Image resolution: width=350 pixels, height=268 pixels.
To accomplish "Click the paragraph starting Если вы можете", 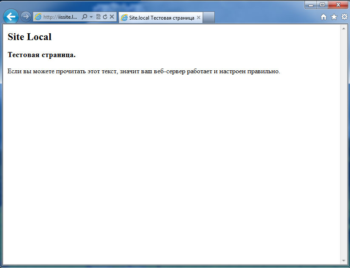I will [x=144, y=71].
